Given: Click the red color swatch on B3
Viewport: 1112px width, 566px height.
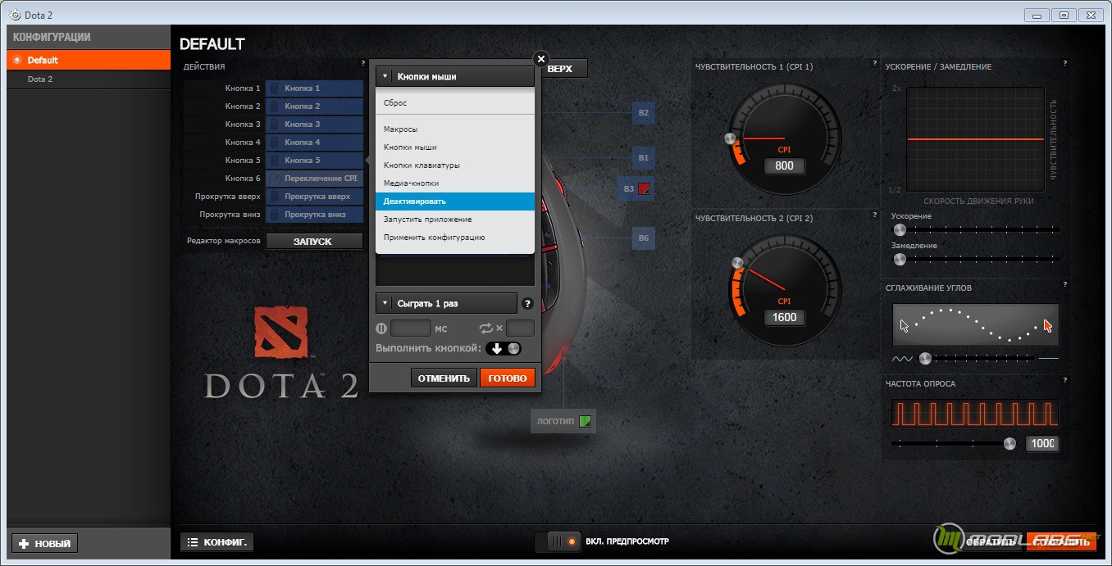Looking at the screenshot, I should tap(644, 188).
